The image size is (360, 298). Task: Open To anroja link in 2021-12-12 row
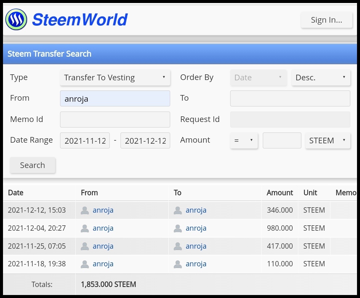click(196, 210)
